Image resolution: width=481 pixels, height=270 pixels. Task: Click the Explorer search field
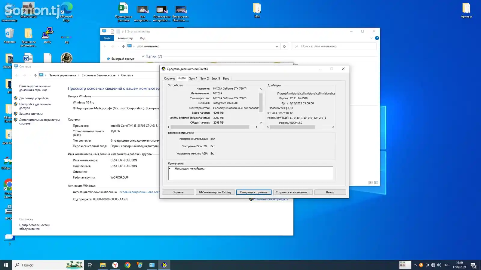[334, 46]
